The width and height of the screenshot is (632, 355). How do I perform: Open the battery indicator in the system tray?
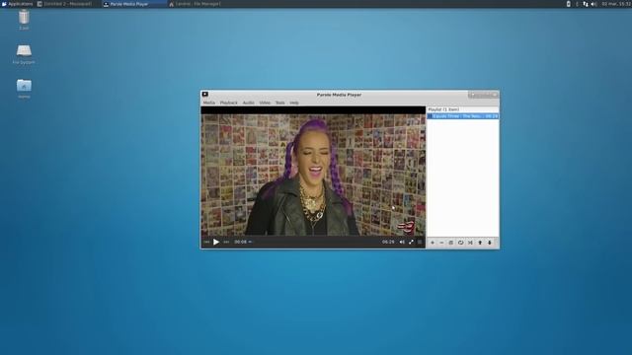pos(569,4)
